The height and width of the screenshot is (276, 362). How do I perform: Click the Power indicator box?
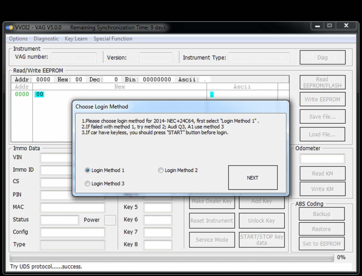[x=110, y=220]
